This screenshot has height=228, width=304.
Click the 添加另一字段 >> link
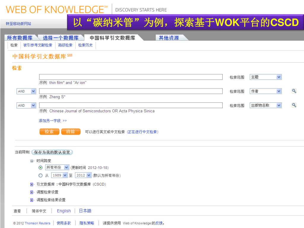point(53,121)
